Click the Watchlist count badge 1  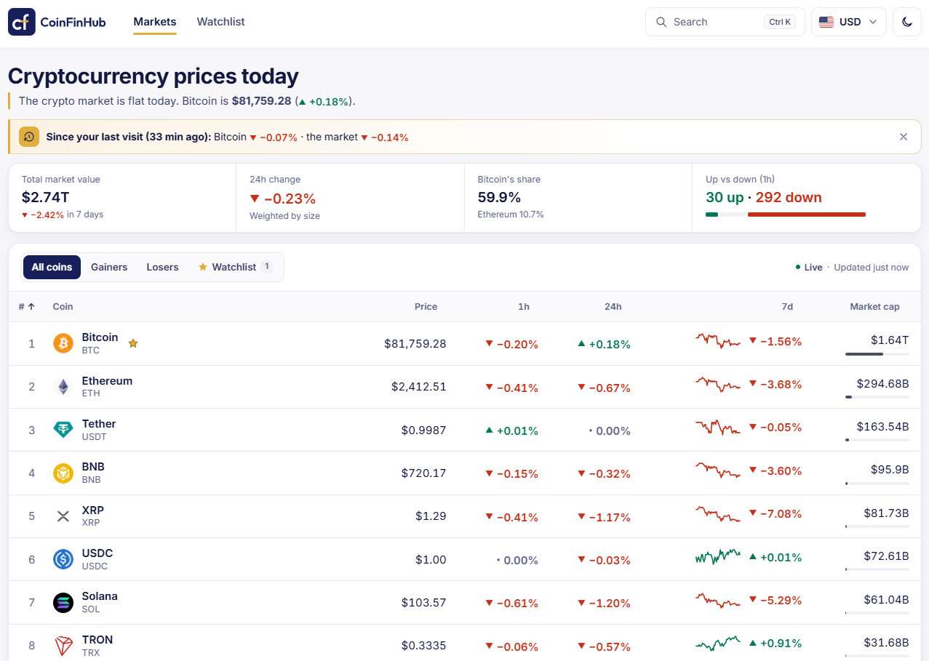[x=267, y=266]
